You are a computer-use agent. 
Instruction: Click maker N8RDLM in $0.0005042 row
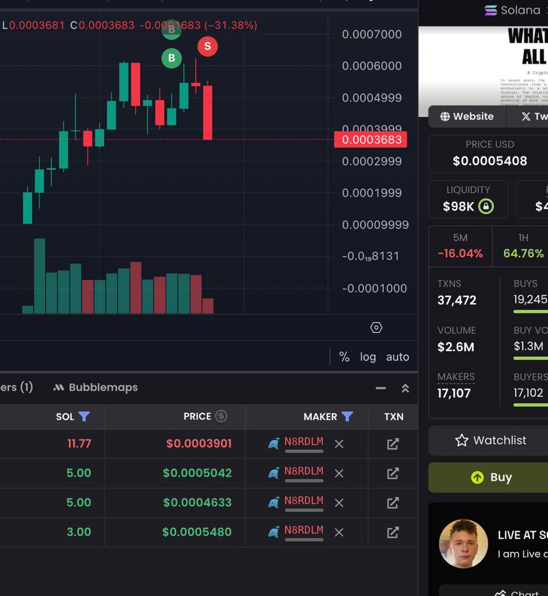[x=304, y=471]
